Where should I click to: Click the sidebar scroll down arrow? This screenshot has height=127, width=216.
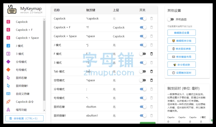[44, 110]
